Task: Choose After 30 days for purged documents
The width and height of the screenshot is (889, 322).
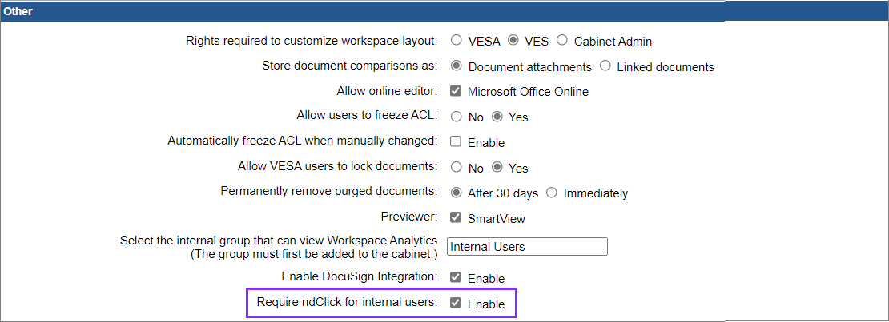Action: pyautogui.click(x=457, y=193)
